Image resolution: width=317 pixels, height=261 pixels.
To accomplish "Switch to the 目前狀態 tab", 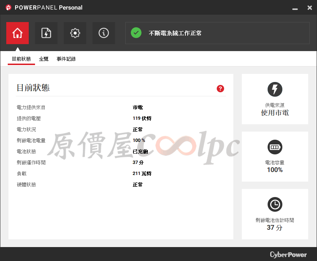I will click(x=21, y=59).
